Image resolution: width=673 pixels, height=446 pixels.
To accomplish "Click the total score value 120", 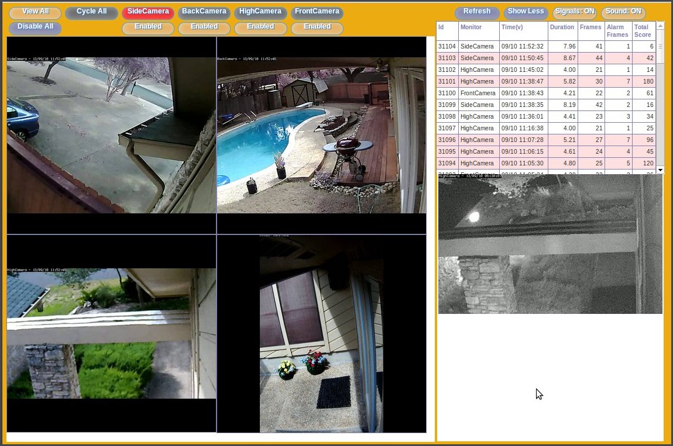I will tap(648, 164).
